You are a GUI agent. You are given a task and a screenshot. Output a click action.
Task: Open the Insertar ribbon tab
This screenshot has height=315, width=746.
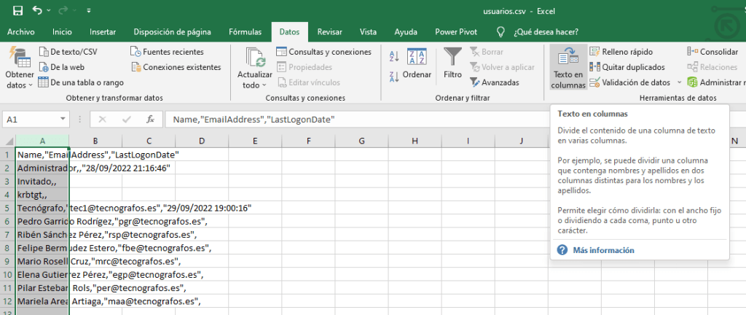(102, 31)
